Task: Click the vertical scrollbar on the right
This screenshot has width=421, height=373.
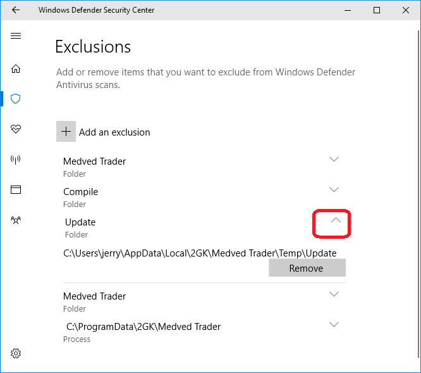Action: coord(418,194)
